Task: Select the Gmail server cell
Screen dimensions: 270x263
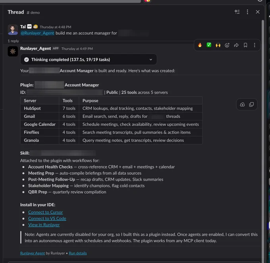Action: point(40,116)
